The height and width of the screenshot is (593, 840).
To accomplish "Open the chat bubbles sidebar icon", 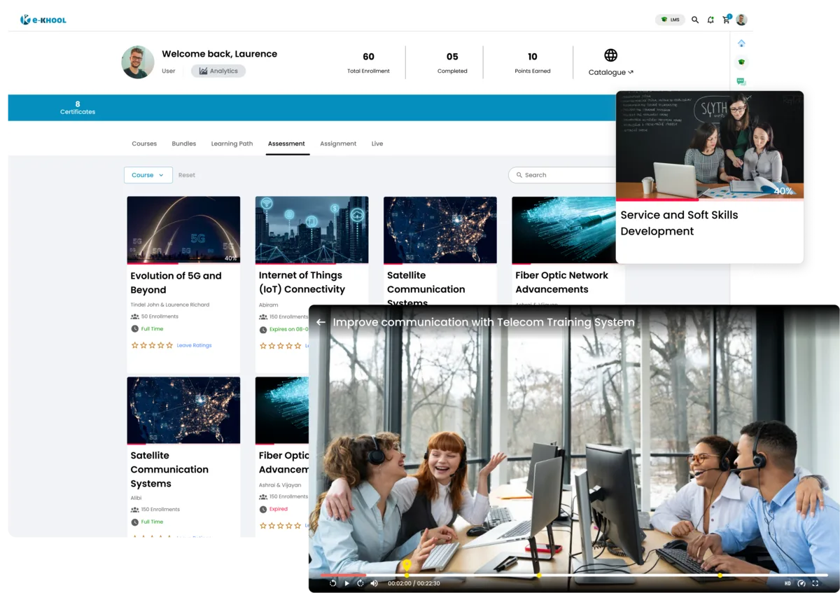I will [x=741, y=81].
